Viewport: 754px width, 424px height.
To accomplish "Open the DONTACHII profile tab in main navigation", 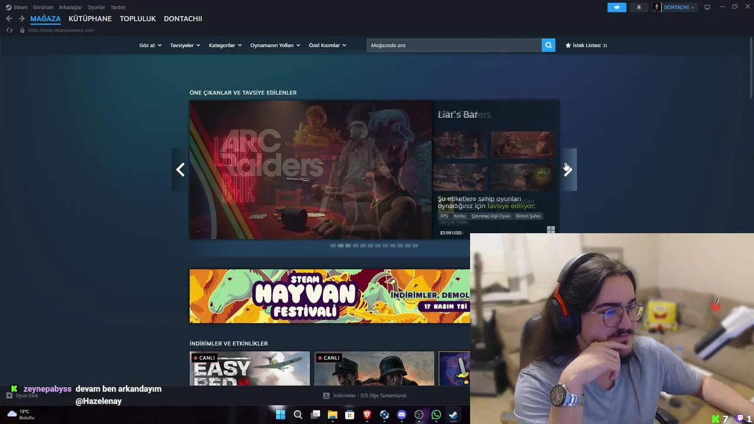I will [x=183, y=19].
